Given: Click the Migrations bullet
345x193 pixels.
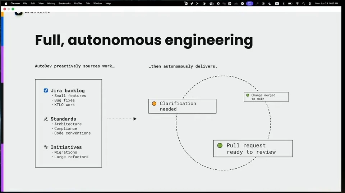Looking at the screenshot, I should pyautogui.click(x=65, y=152).
